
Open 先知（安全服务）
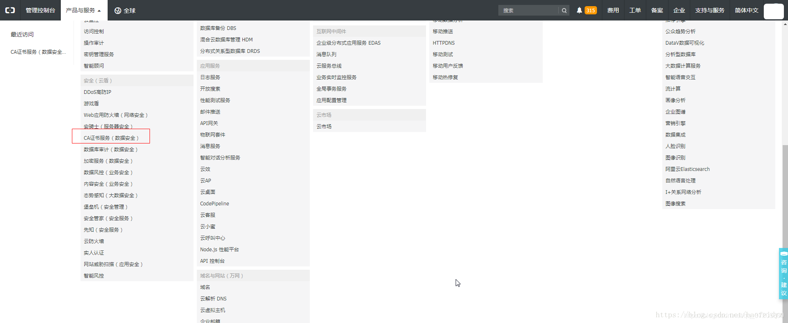tap(103, 230)
